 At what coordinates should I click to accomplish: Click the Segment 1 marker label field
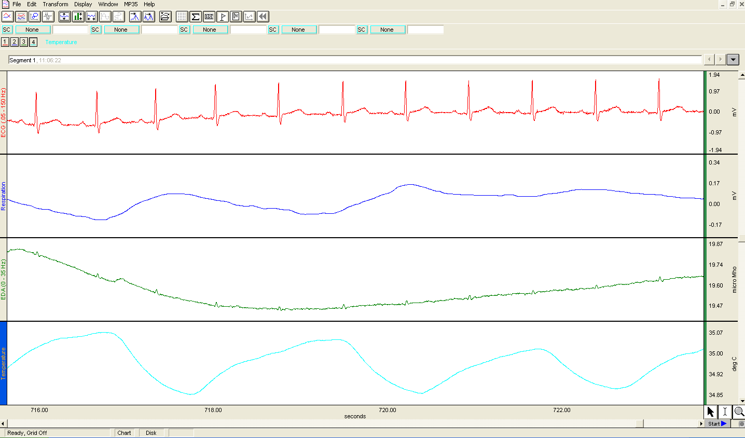[355, 60]
